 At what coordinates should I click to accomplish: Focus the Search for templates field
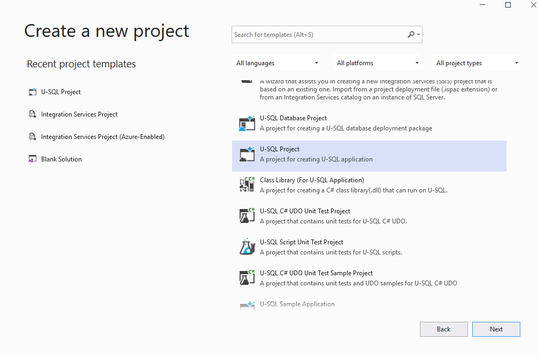click(x=319, y=35)
